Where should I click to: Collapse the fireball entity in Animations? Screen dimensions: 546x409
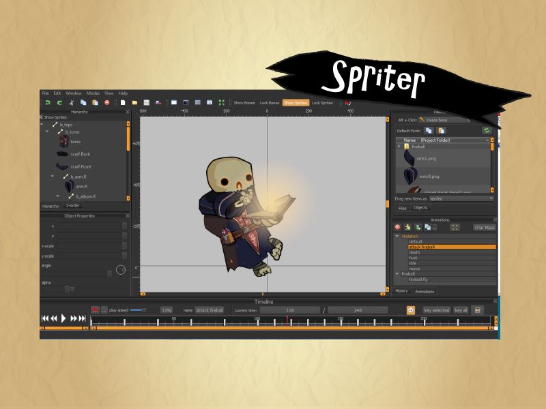(397, 274)
